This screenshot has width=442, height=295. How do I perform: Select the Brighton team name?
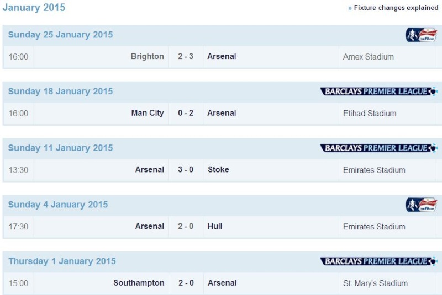pos(148,56)
